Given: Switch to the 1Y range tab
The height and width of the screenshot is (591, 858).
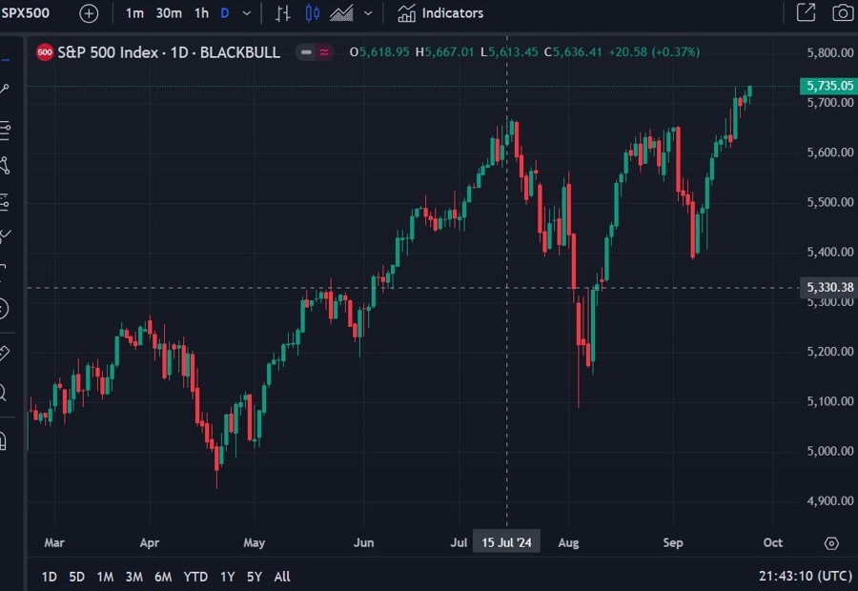Looking at the screenshot, I should 227,577.
